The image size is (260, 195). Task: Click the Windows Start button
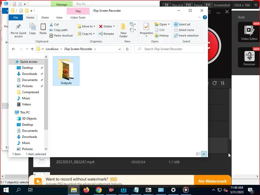coord(6,190)
